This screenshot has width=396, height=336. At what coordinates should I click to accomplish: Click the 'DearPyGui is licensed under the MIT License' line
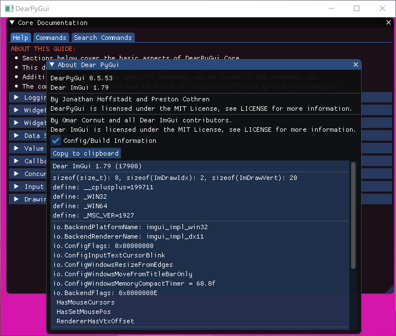click(201, 108)
